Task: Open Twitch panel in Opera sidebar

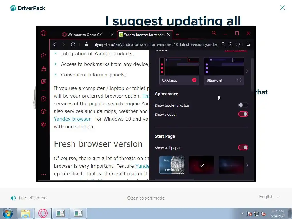Action: click(x=44, y=82)
